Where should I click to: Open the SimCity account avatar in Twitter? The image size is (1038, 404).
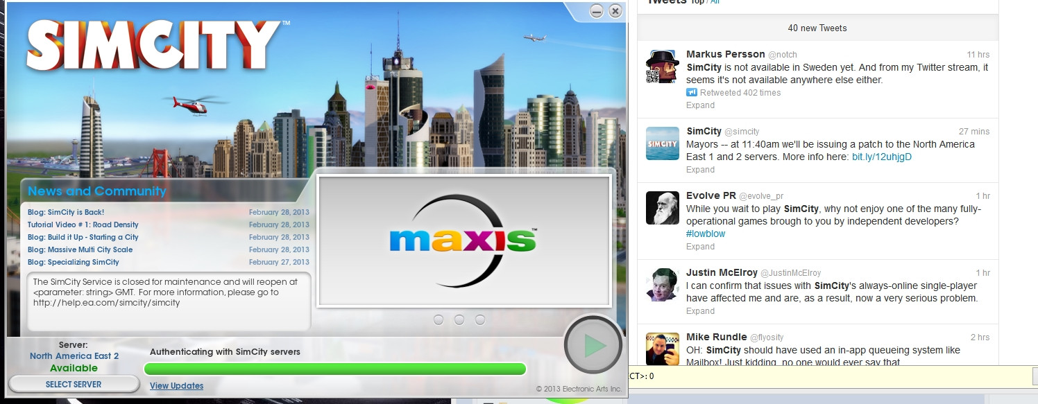(663, 143)
